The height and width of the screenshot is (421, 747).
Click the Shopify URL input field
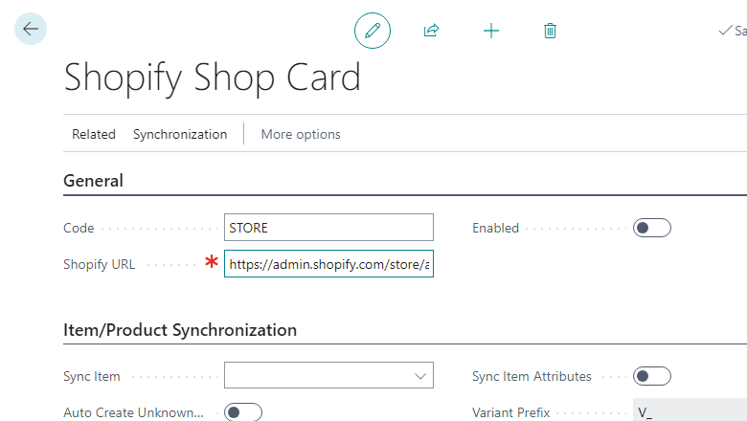[x=328, y=264]
